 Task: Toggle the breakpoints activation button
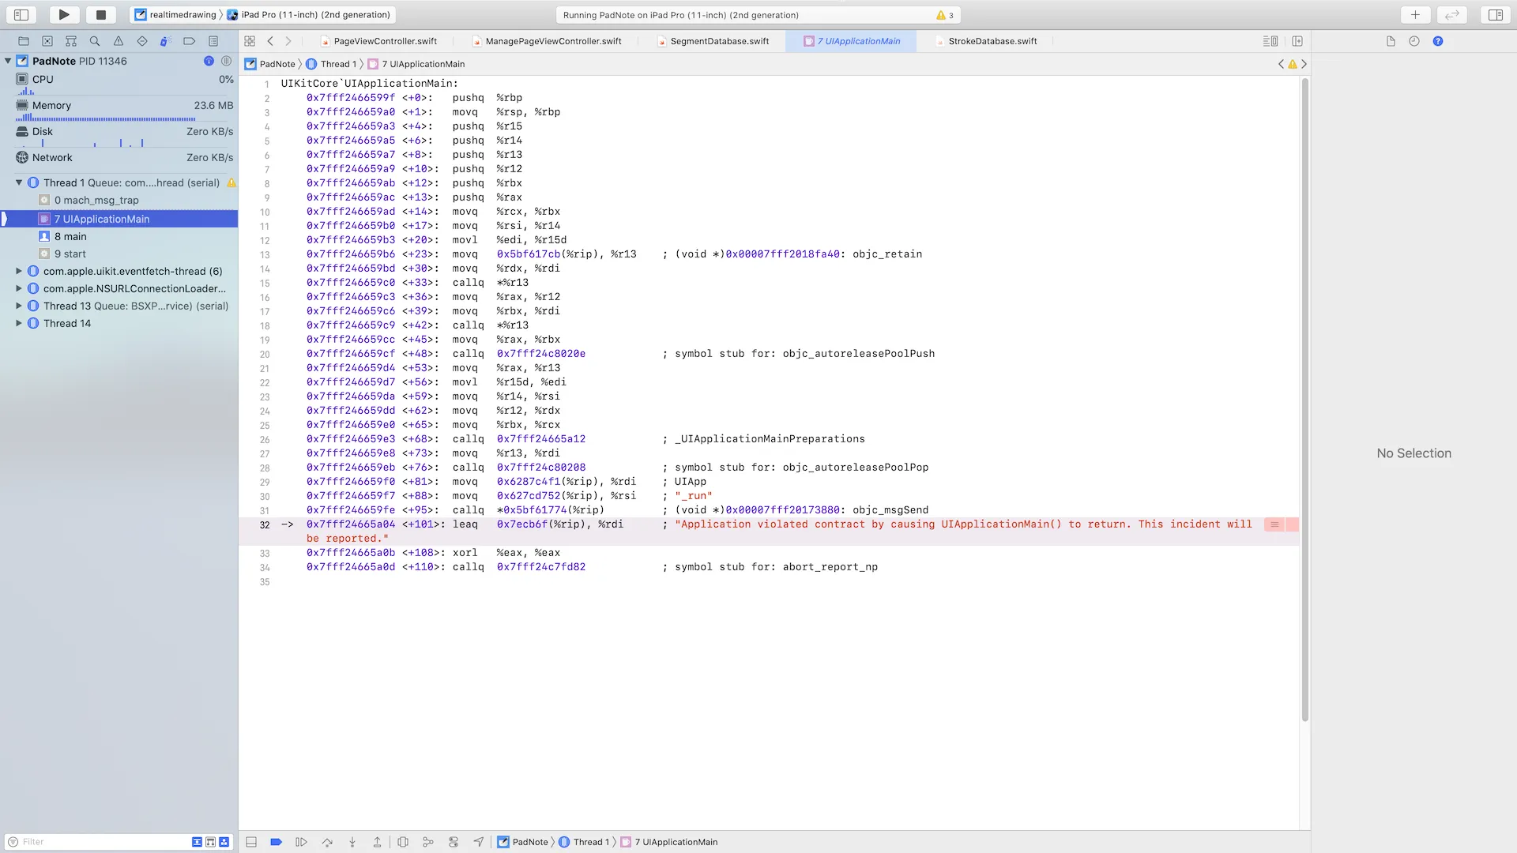[x=276, y=842]
